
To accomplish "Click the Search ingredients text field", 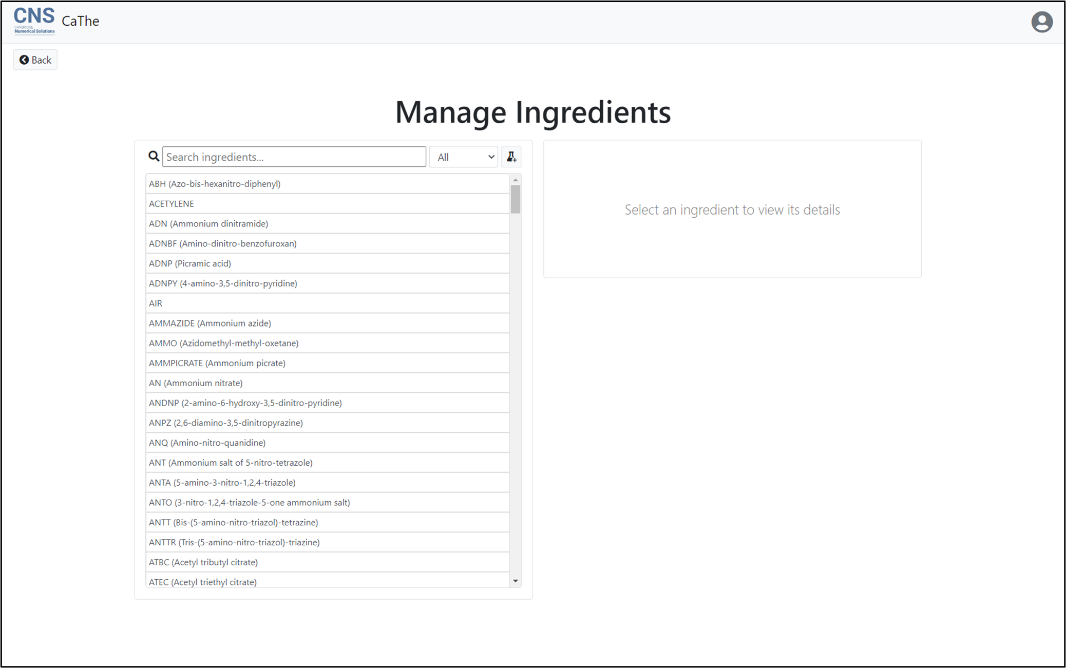I will [294, 157].
